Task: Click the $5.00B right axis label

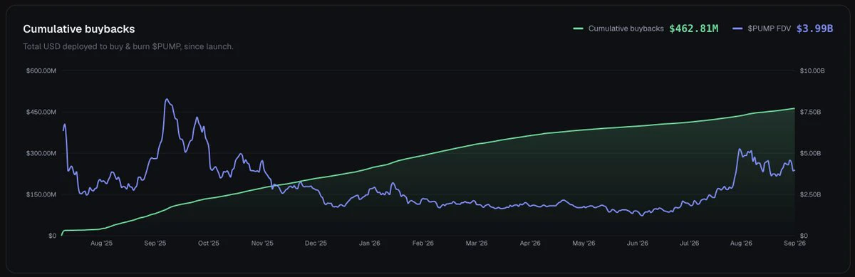Action: 811,153
